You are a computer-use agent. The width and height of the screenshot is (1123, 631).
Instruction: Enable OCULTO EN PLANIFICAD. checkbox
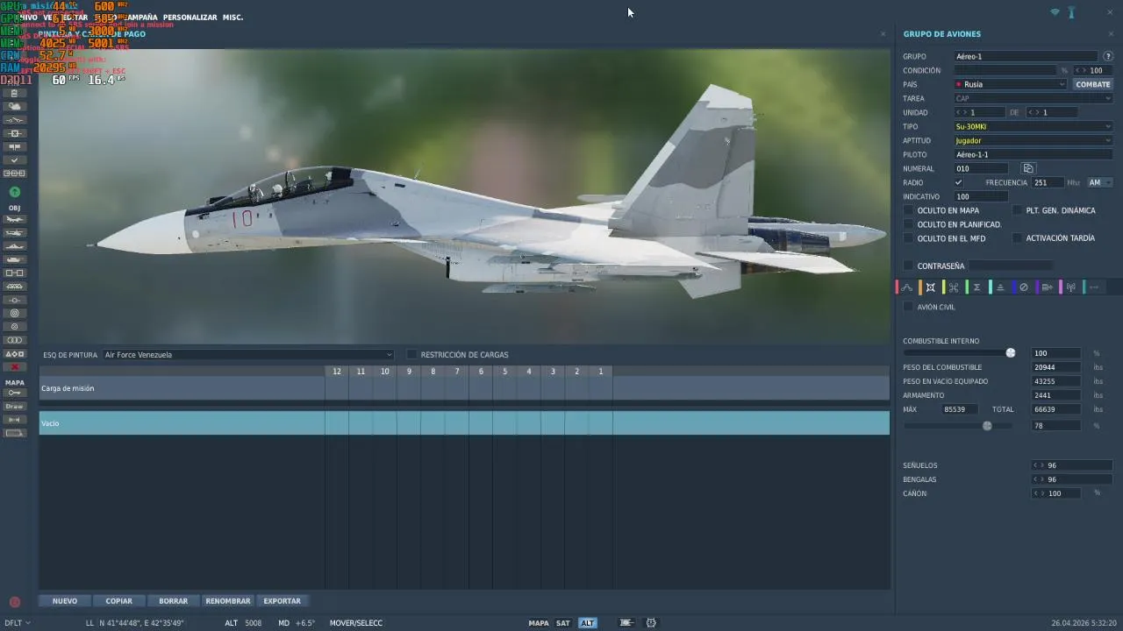click(x=909, y=224)
